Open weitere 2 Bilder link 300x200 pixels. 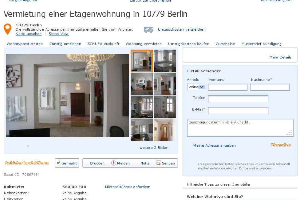[153, 148]
